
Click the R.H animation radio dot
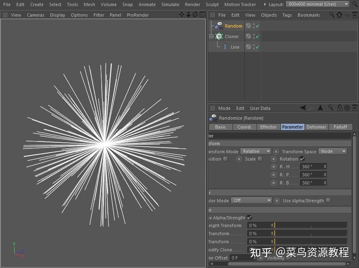point(273,167)
